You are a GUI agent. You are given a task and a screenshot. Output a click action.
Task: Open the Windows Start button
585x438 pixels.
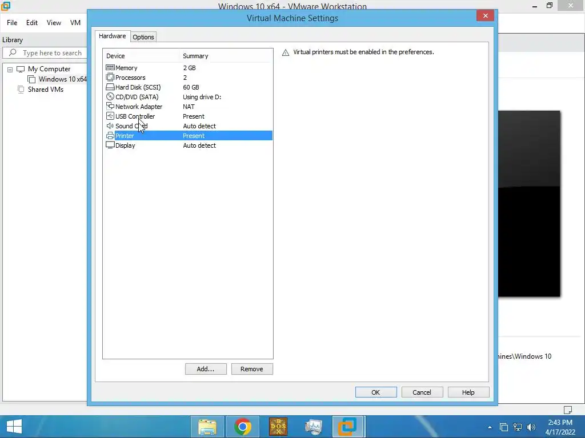click(x=14, y=427)
